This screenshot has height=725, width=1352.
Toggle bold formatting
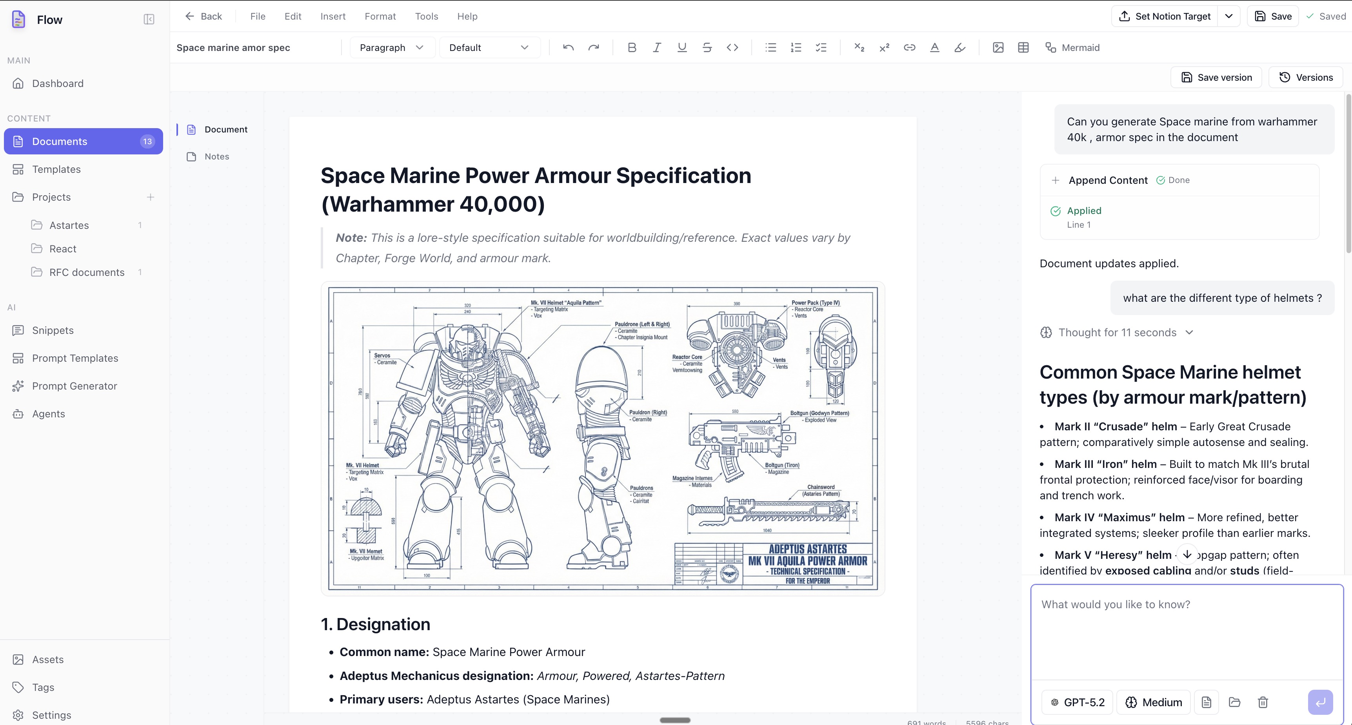(632, 48)
